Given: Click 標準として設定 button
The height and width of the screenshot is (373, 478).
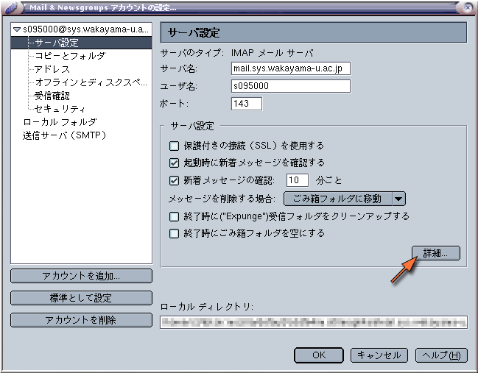Looking at the screenshot, I should point(81,298).
